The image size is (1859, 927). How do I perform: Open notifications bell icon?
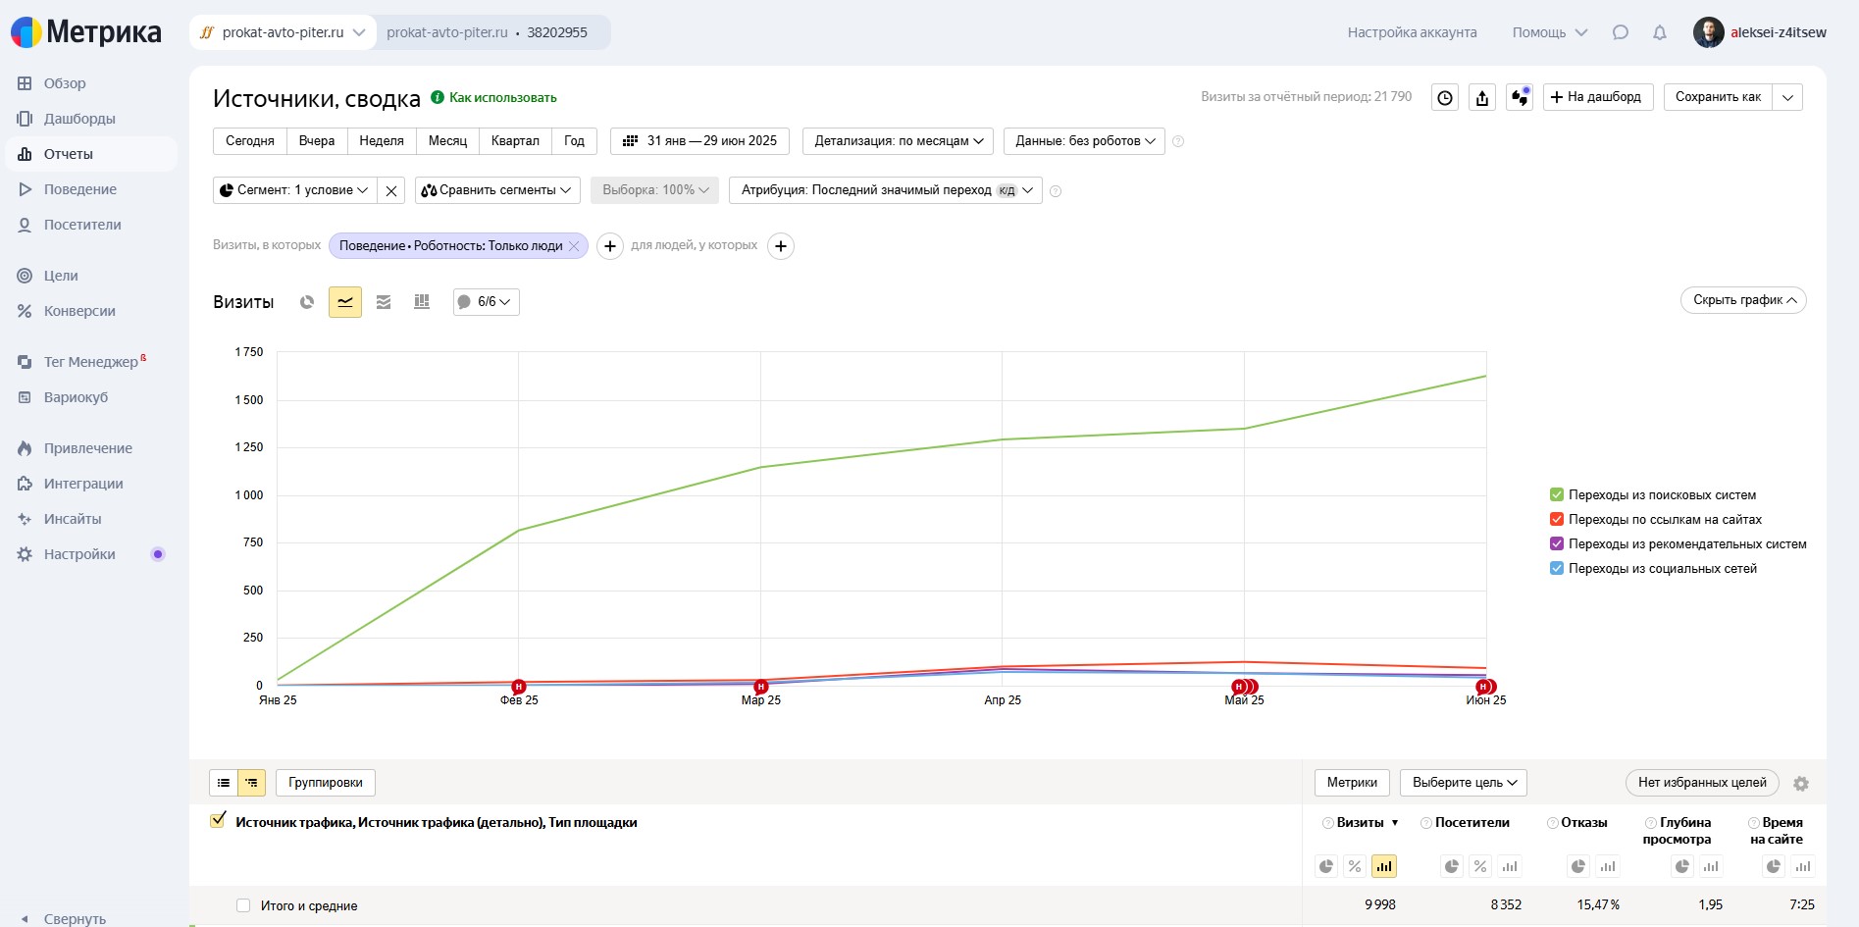coord(1660,32)
